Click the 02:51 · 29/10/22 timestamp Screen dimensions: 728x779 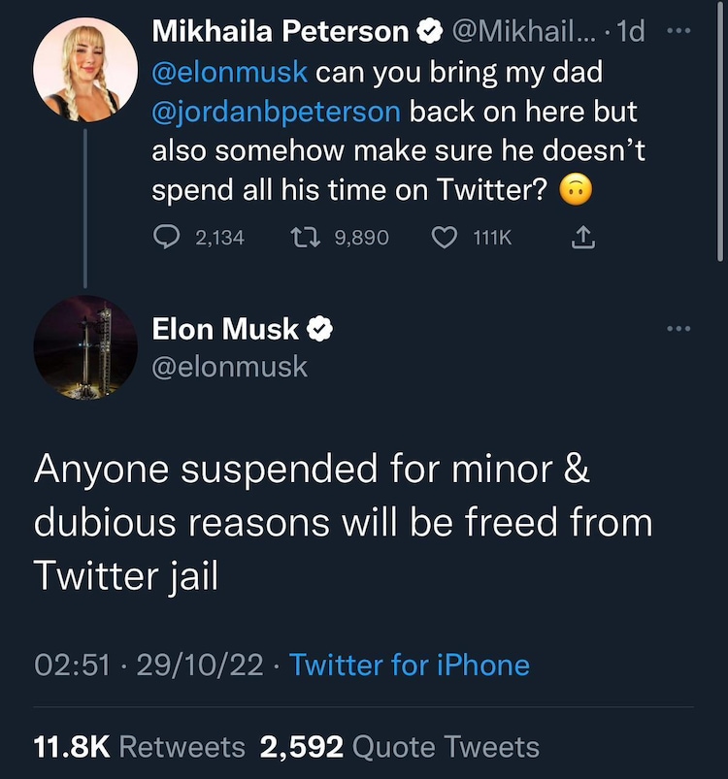pyautogui.click(x=148, y=665)
